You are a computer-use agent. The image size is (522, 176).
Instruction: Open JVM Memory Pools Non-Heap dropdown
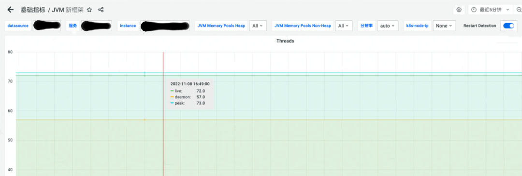click(344, 26)
